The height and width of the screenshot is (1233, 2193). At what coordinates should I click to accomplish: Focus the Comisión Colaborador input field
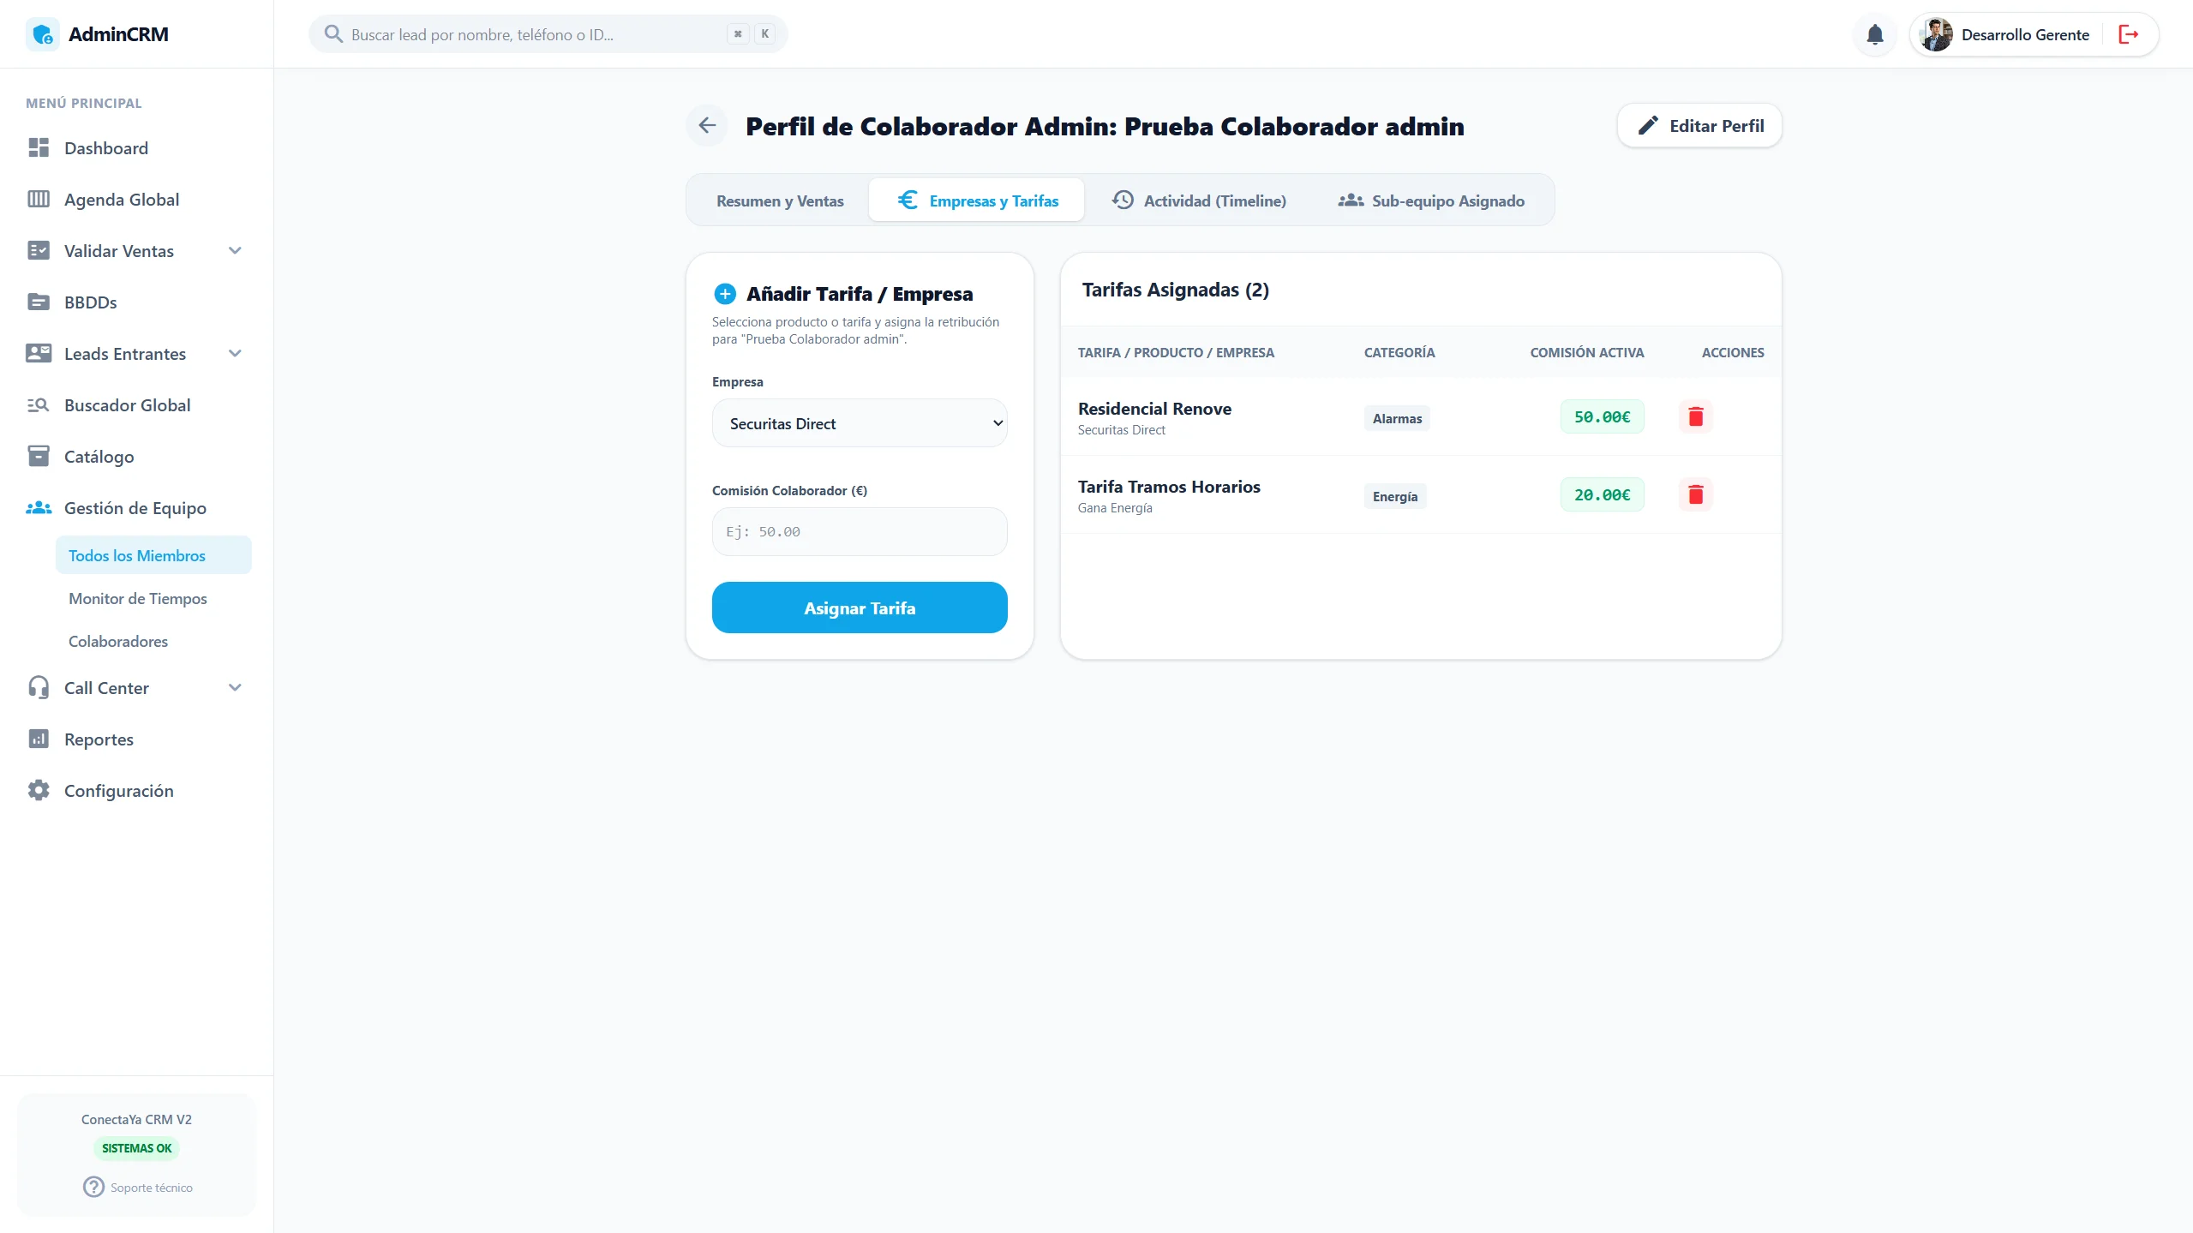[860, 531]
